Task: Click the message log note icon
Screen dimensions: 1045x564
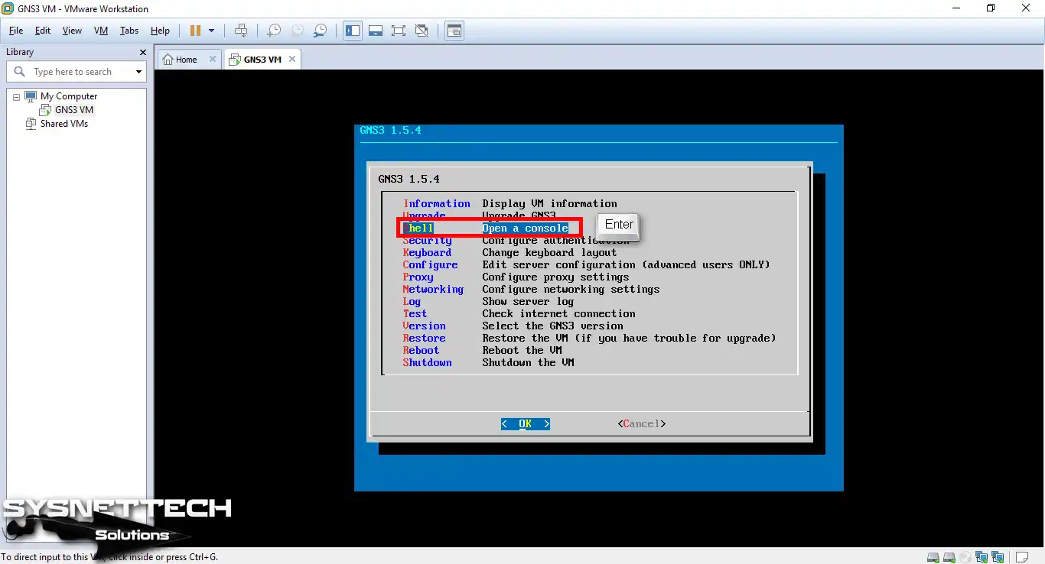Action: click(1023, 557)
